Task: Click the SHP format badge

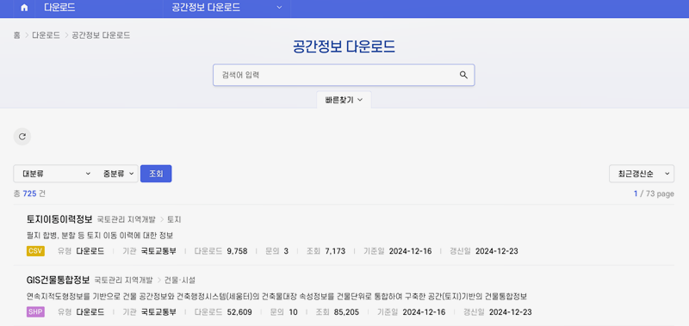Action: point(35,312)
